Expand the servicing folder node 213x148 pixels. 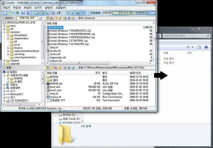coord(8,54)
